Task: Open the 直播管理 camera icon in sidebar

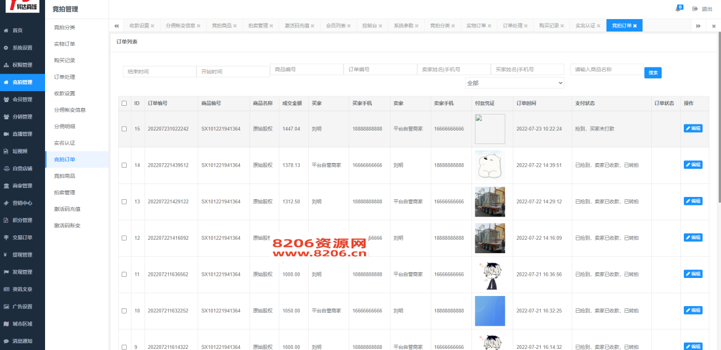Action: 7,133
